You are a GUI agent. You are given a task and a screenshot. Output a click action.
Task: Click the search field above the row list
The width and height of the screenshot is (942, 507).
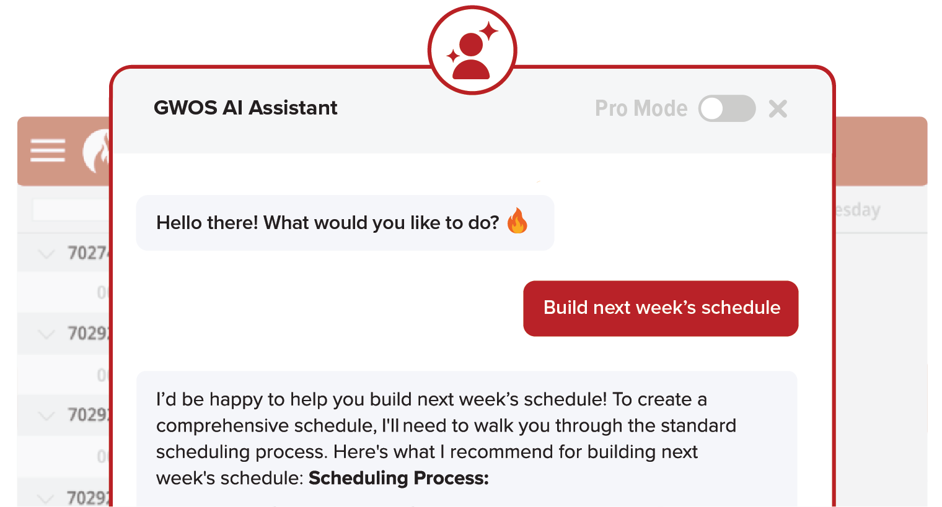[71, 210]
